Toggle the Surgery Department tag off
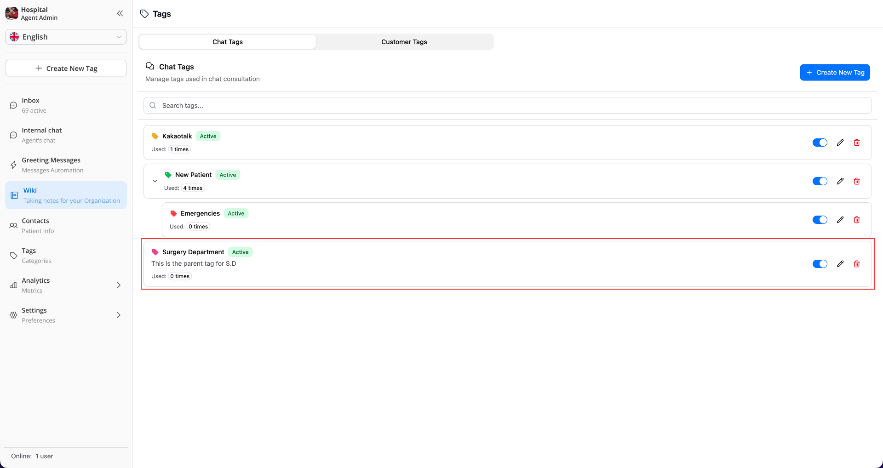Viewport: 883px width, 468px height. pyautogui.click(x=820, y=264)
